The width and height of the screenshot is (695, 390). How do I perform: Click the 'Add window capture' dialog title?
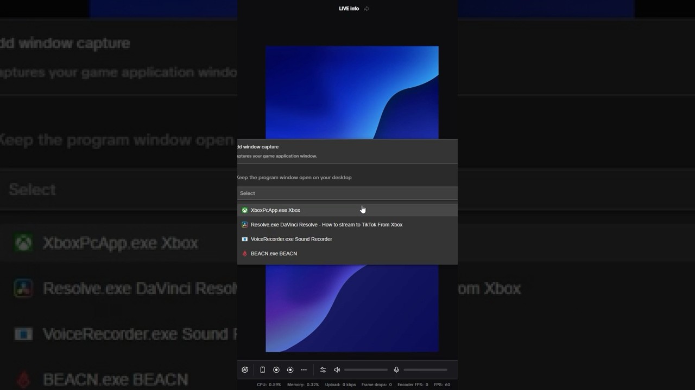258,147
